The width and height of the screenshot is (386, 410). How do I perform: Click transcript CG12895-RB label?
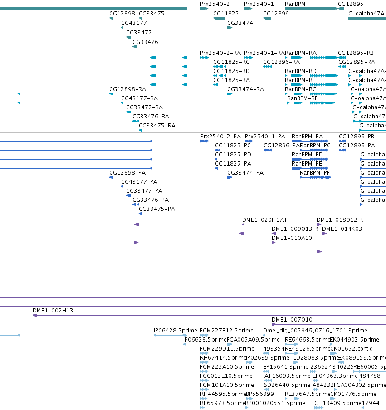pyautogui.click(x=356, y=53)
